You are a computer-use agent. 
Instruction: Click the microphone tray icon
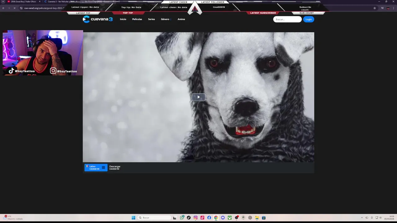[372, 218]
